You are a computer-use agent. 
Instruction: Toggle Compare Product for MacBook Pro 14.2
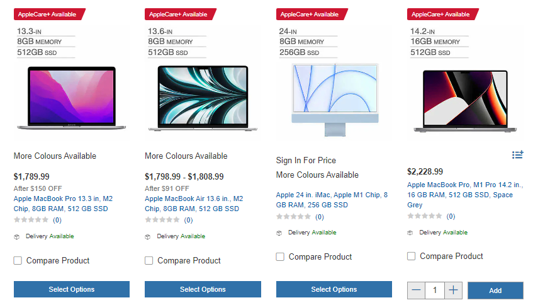click(412, 256)
